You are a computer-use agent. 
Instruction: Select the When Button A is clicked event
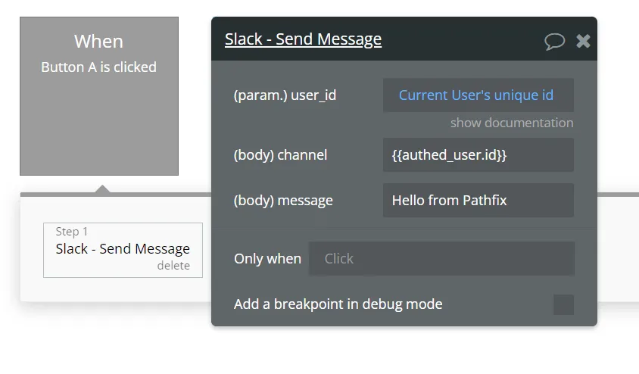pyautogui.click(x=99, y=96)
